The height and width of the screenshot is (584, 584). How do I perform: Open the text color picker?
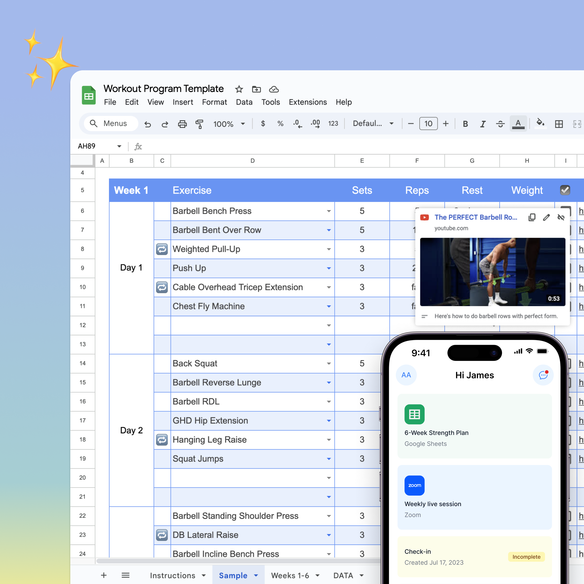[518, 124]
